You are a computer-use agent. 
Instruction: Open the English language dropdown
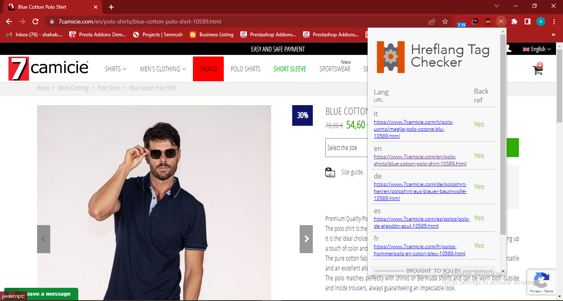coord(537,49)
